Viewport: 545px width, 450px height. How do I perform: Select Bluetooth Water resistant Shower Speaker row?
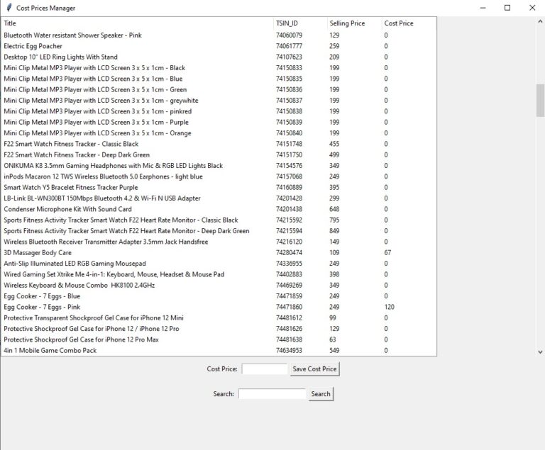219,35
